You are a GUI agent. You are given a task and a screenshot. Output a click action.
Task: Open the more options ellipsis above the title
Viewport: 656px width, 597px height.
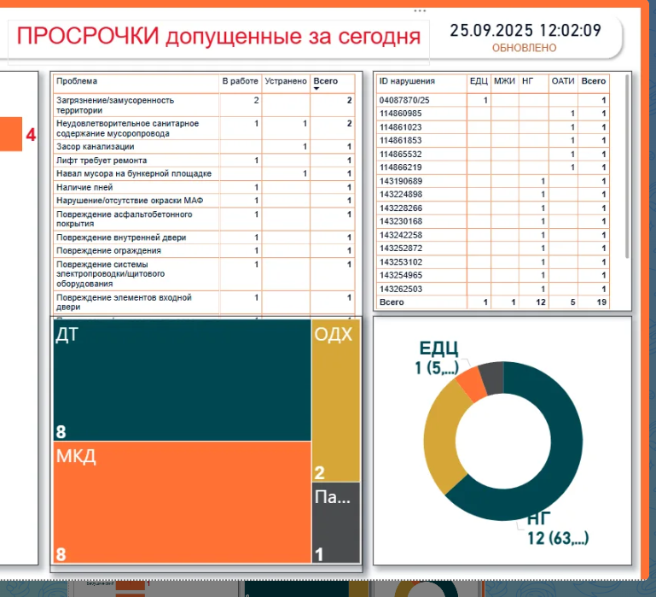point(420,10)
